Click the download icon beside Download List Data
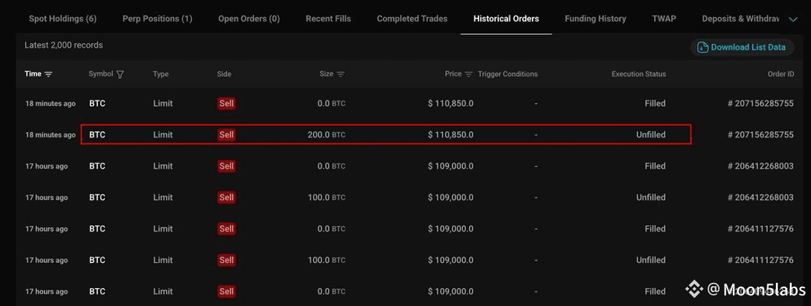This screenshot has width=811, height=306. pos(702,48)
